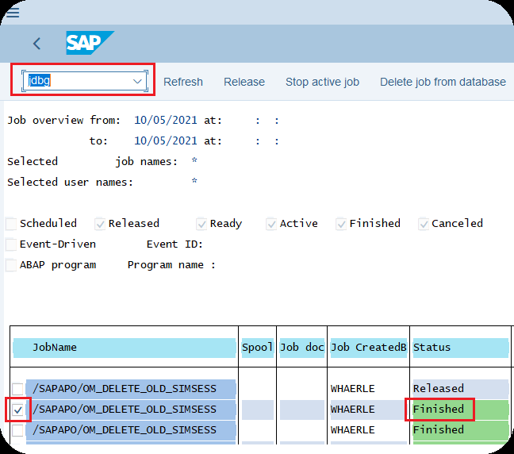514x454 pixels.
Task: Click the Spool column header
Action: pos(257,348)
